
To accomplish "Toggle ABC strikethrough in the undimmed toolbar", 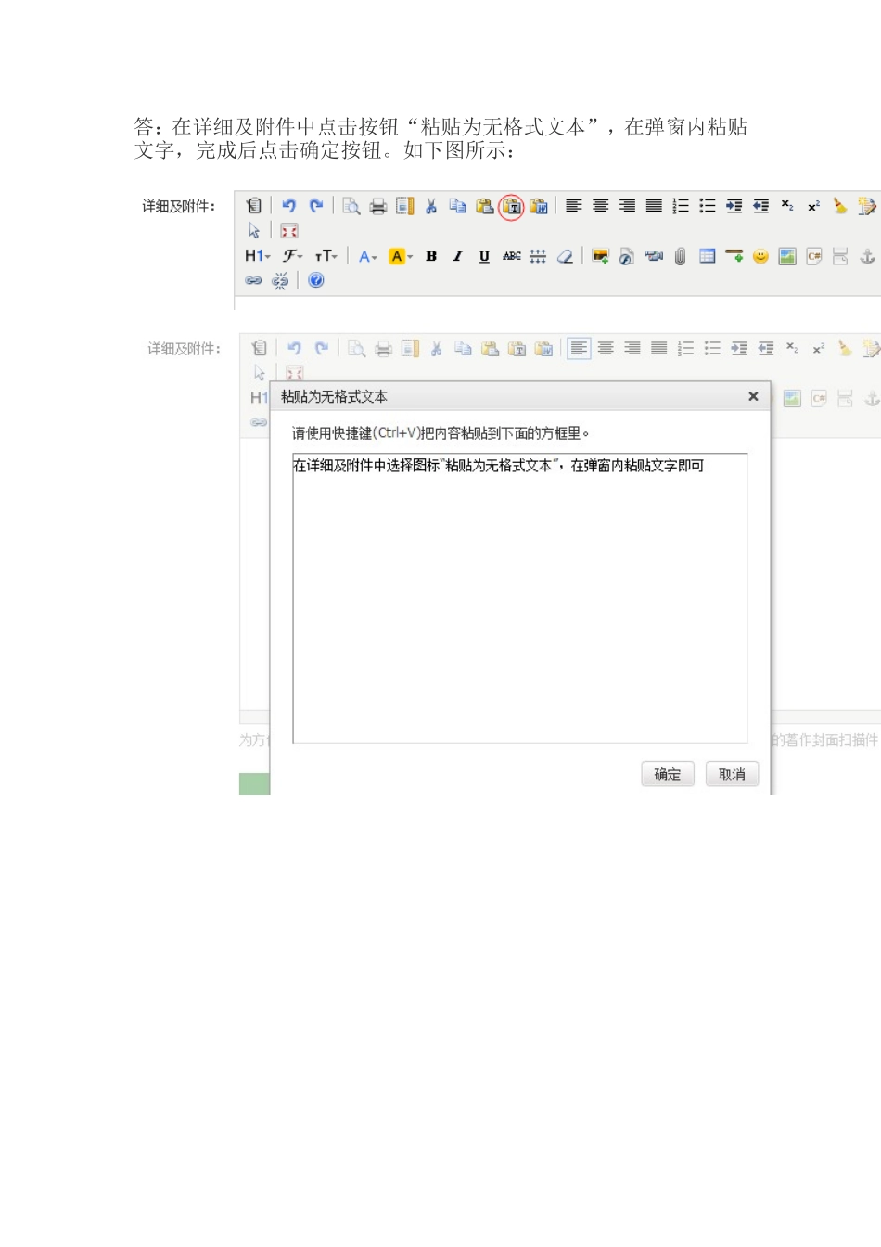I will pos(512,256).
